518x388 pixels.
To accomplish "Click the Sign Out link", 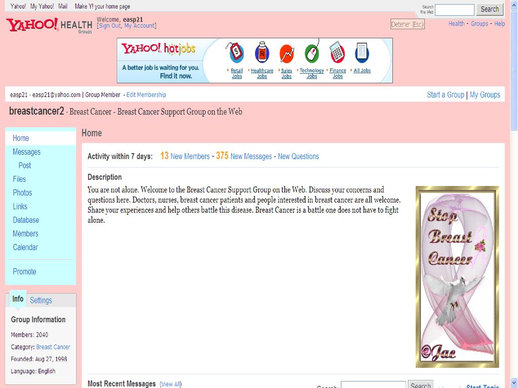I will (110, 26).
